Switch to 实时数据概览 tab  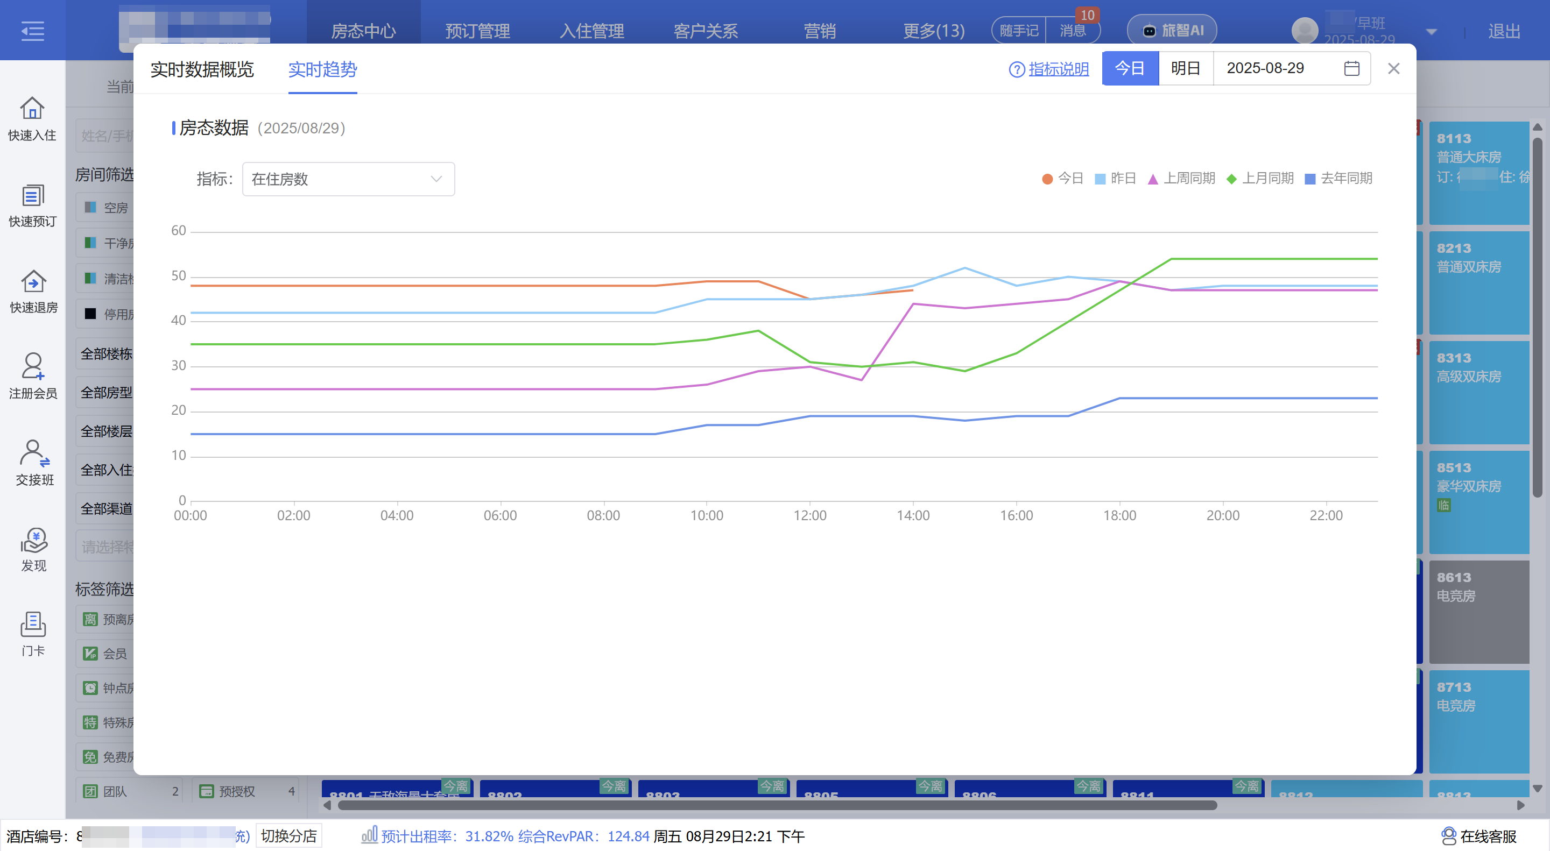click(x=202, y=69)
